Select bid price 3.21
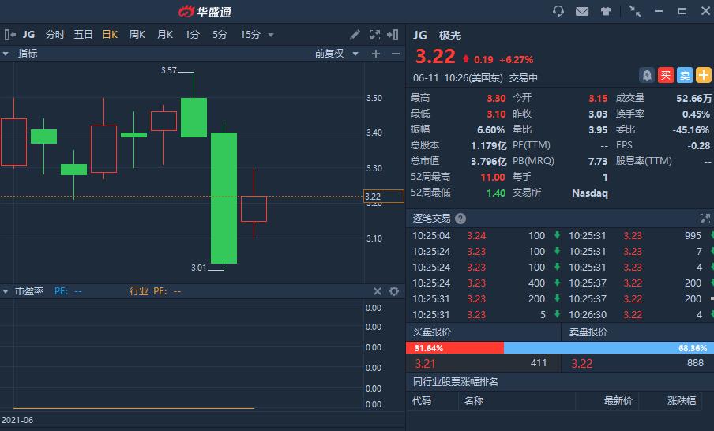714x431 pixels. [425, 364]
